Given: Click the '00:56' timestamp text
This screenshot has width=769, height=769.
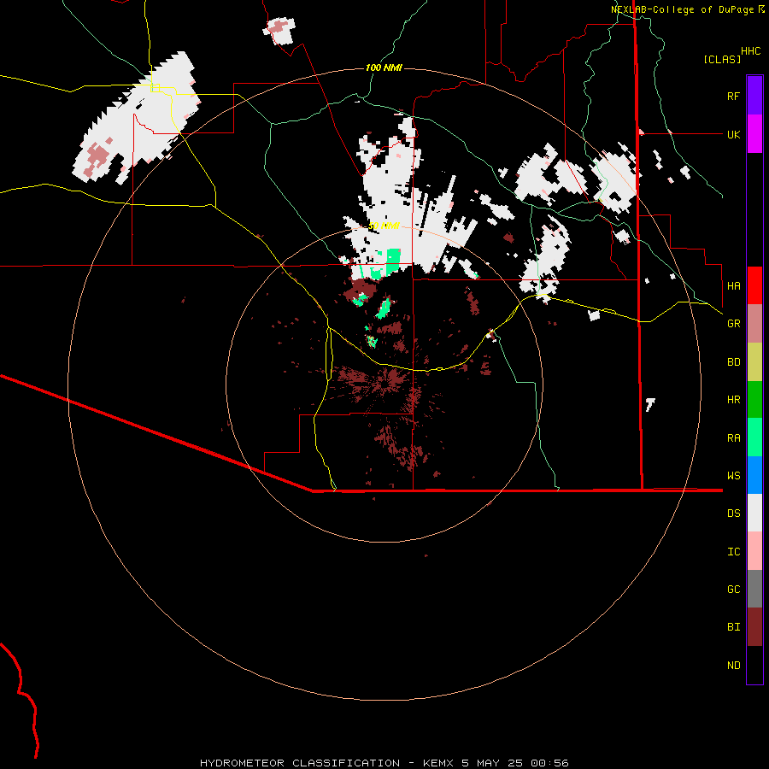Looking at the screenshot, I should pos(549,763).
